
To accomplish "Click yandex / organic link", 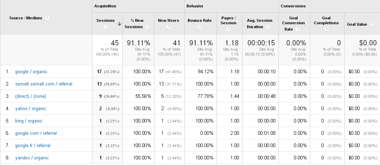I will click(32, 158).
